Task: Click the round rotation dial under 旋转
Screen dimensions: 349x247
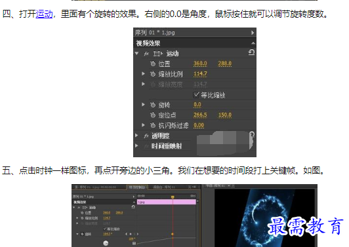Action: point(106,243)
